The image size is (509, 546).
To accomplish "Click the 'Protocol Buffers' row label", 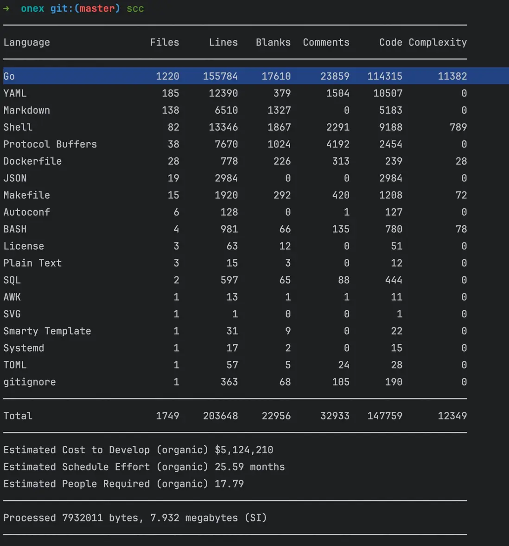I will click(x=50, y=144).
